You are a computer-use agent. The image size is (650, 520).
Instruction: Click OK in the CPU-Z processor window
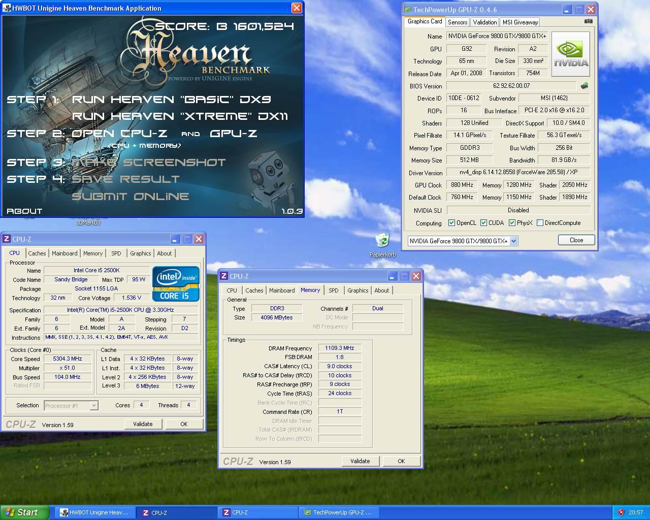point(184,424)
